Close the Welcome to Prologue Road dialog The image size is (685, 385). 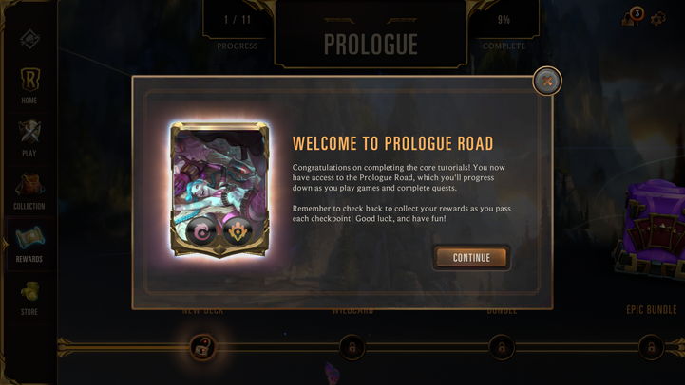click(x=547, y=82)
